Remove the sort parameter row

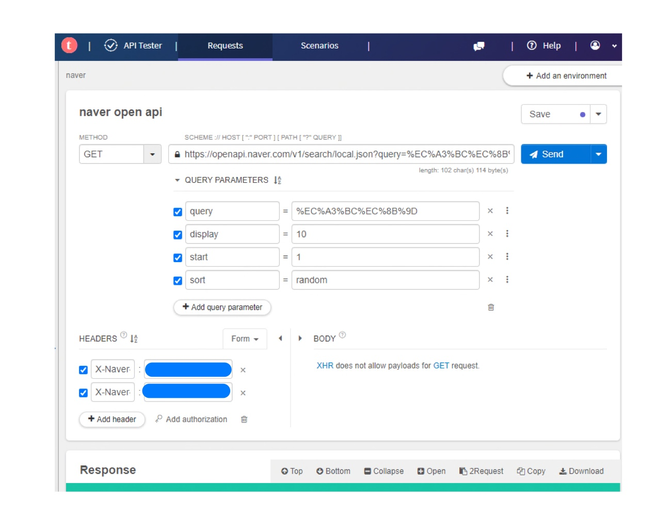click(490, 280)
